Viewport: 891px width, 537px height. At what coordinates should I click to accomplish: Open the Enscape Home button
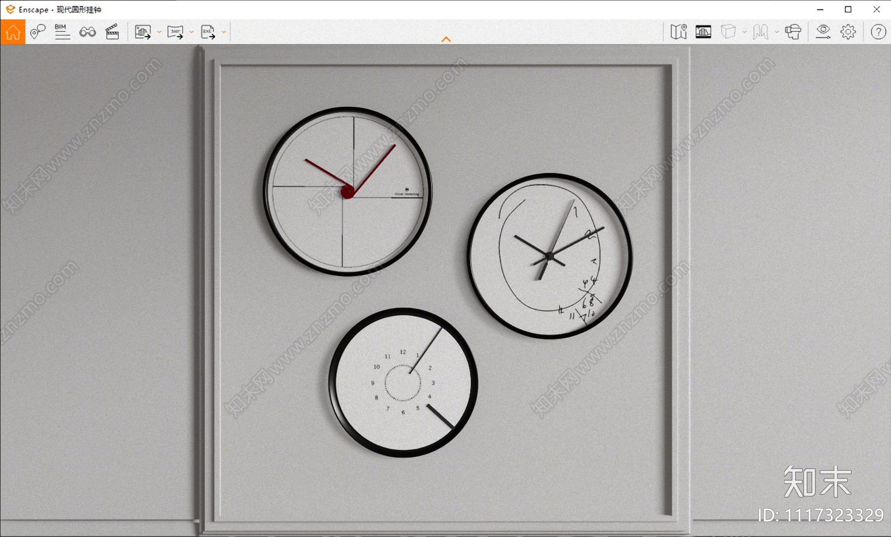point(13,32)
